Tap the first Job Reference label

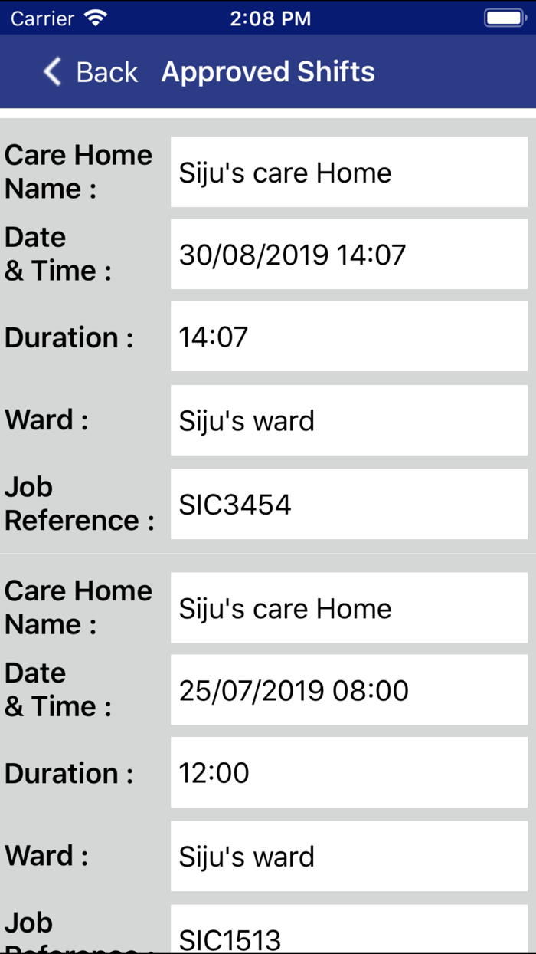78,504
